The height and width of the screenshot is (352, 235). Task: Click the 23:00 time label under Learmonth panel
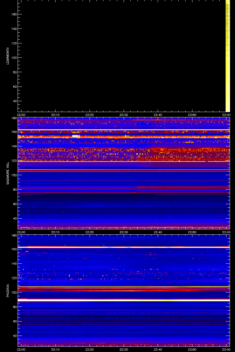[x=226, y=115]
